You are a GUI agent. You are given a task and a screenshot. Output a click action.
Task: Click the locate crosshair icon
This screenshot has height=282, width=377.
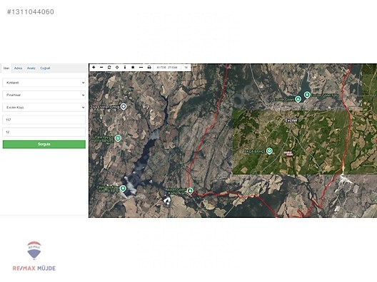click(x=117, y=68)
